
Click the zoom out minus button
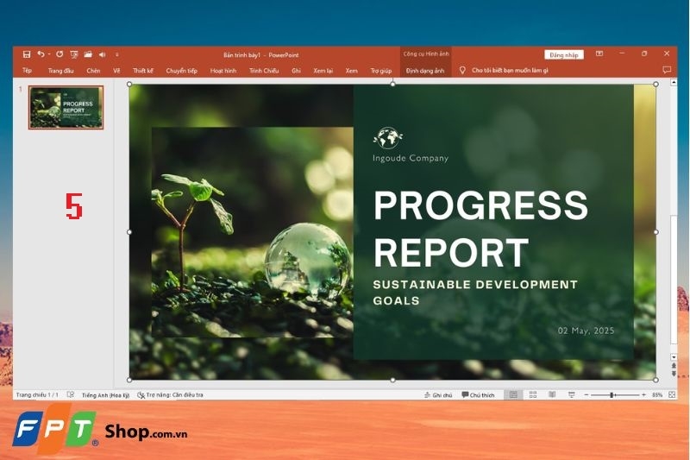point(586,395)
